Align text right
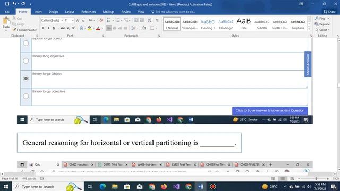Viewport: 340px width, 191px height. (x=120, y=28)
